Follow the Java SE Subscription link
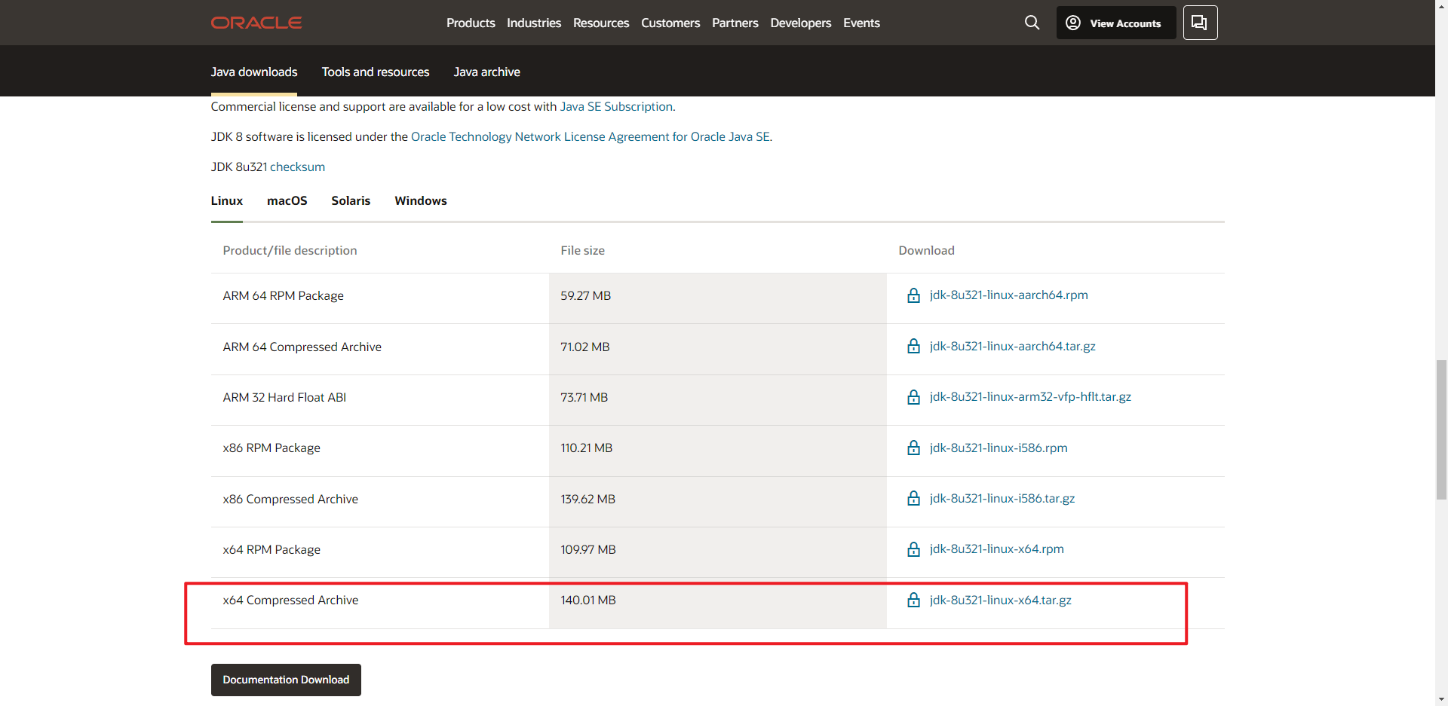This screenshot has height=706, width=1448. (x=616, y=106)
